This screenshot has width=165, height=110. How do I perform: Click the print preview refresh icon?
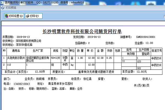coord(2,8)
